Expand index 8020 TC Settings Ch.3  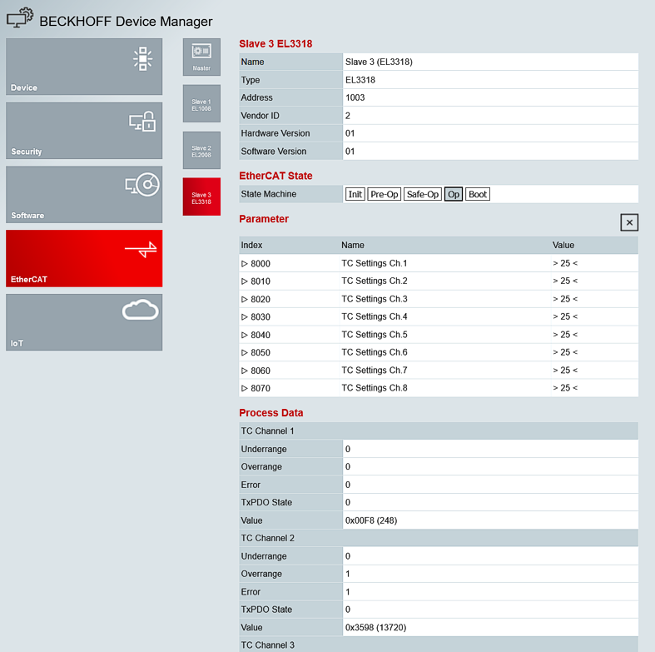pos(245,299)
